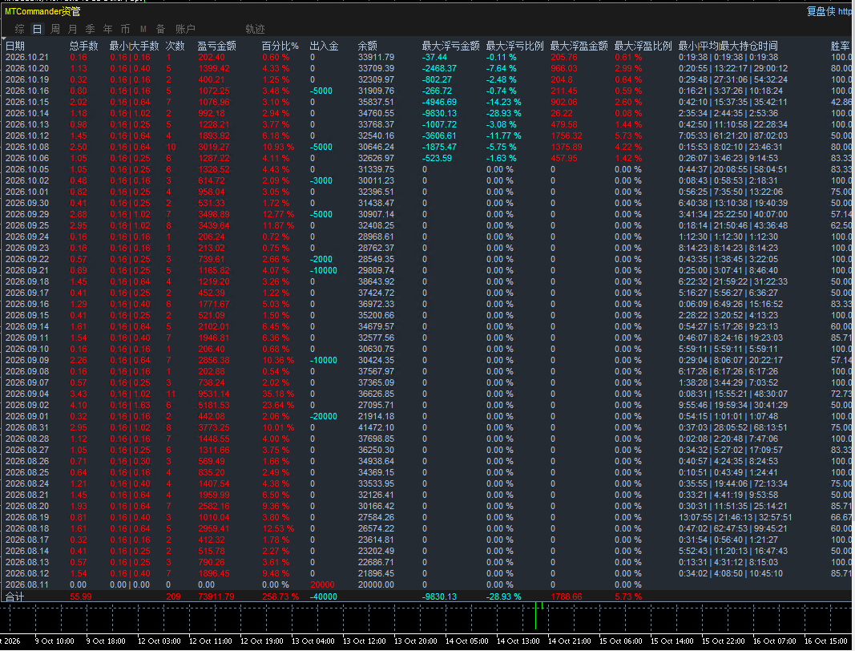
Task: Select the 2026.10.14 date cell
Action: click(27, 114)
